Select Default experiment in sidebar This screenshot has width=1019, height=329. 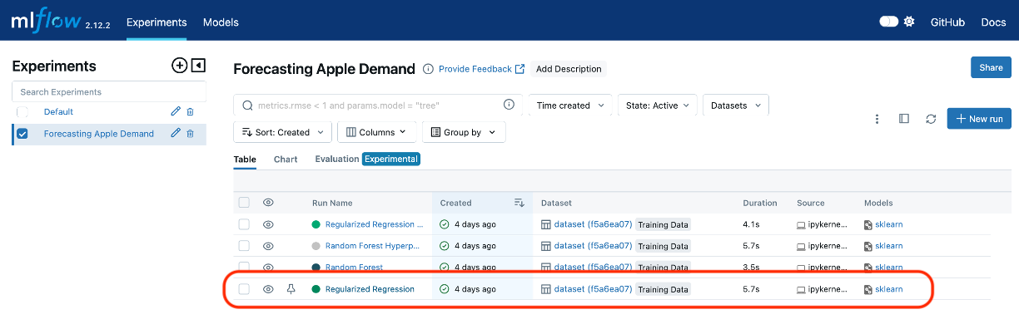[x=58, y=111]
